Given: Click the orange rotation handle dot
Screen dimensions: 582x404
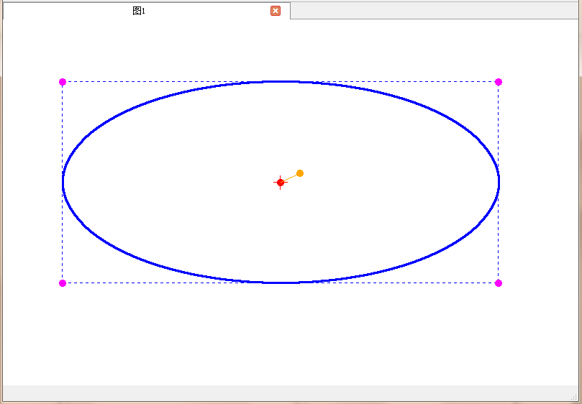Looking at the screenshot, I should click(x=300, y=173).
